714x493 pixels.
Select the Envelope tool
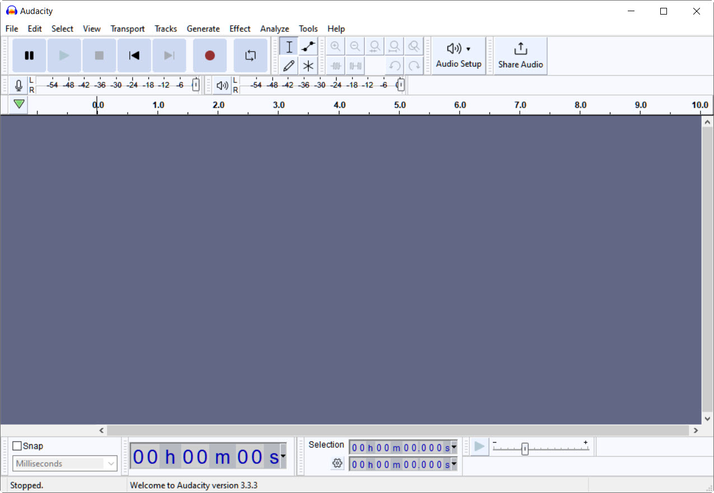[x=308, y=46]
